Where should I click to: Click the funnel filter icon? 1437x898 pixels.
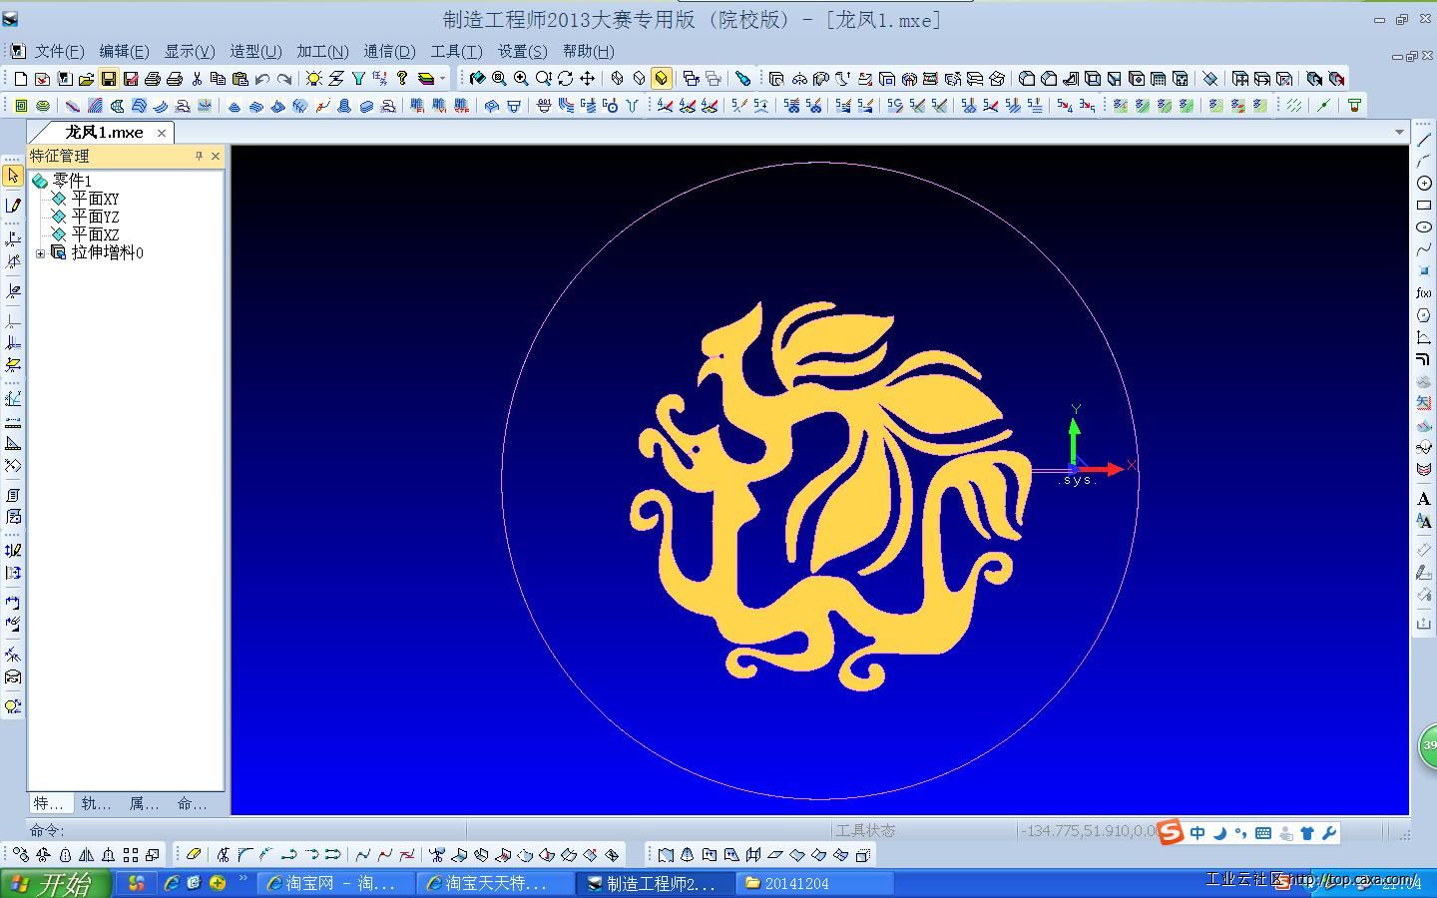click(x=358, y=78)
